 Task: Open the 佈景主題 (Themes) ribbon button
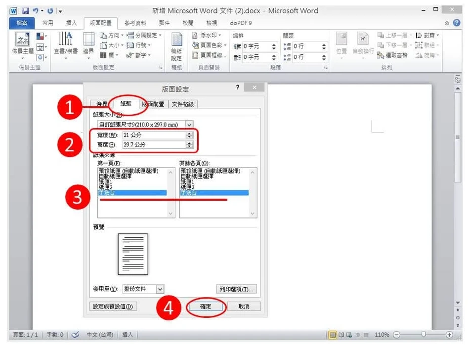pyautogui.click(x=23, y=43)
